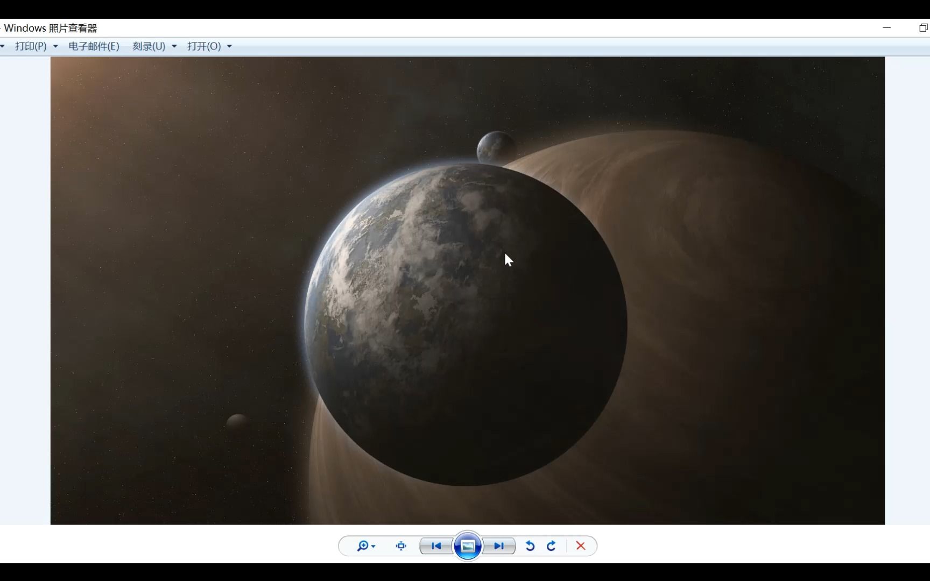Expand the 刻录(U) dropdown arrow

(x=174, y=46)
